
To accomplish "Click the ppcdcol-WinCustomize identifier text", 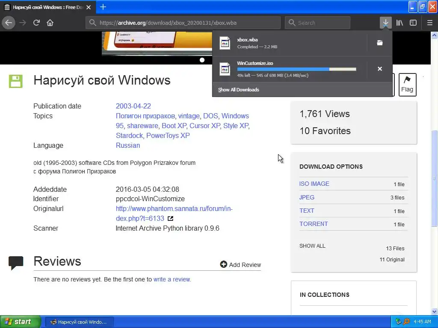I will (x=150, y=199).
